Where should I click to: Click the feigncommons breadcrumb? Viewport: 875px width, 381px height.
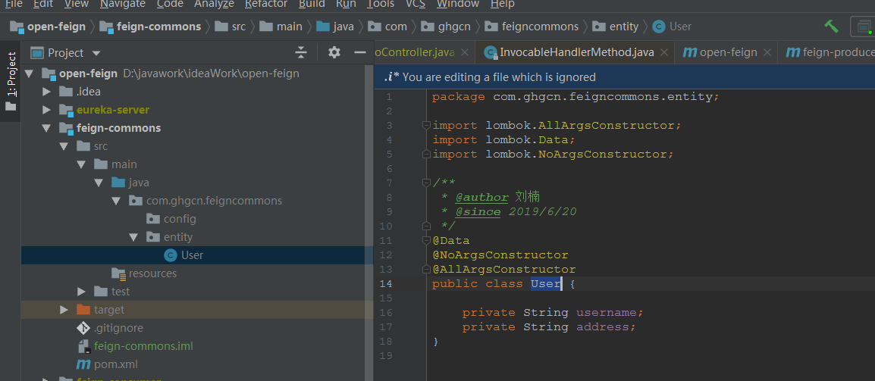point(532,27)
